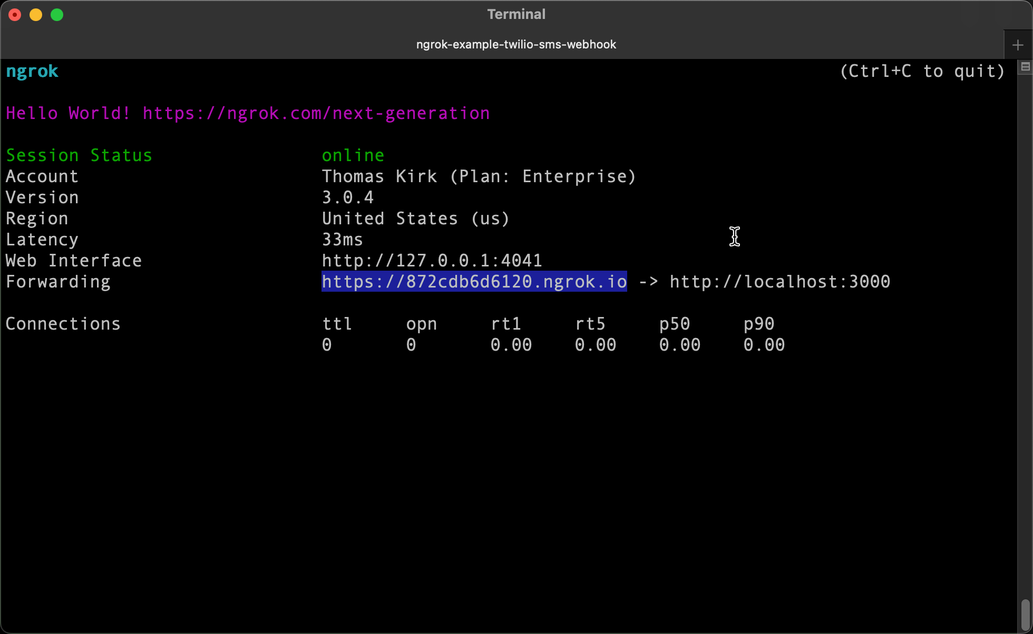Click the 'Account' label
1033x634 pixels.
click(42, 176)
